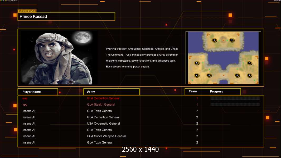Click start position 6 on the minimap
Screen dimensions: 281x158
click(237, 75)
